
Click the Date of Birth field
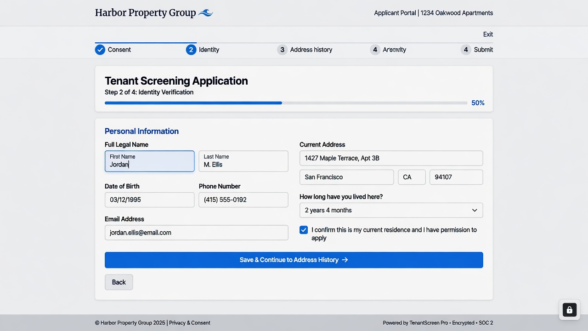pyautogui.click(x=150, y=200)
